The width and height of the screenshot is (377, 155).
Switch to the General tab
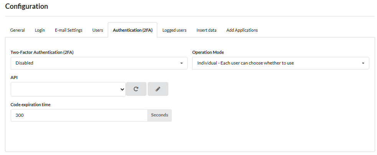click(18, 30)
